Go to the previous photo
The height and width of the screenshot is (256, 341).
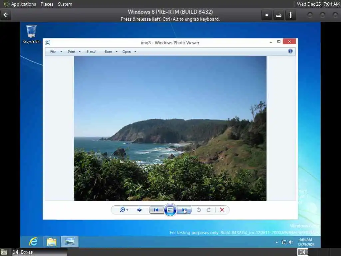156,210
